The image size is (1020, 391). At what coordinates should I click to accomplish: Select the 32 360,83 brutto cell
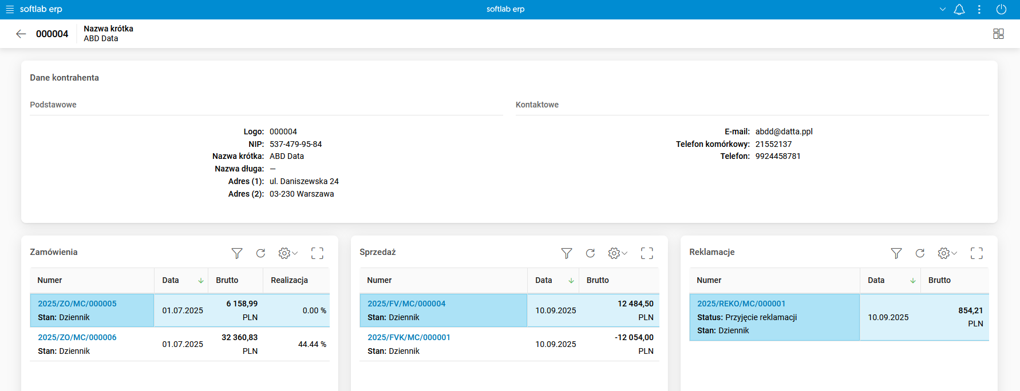pyautogui.click(x=235, y=344)
